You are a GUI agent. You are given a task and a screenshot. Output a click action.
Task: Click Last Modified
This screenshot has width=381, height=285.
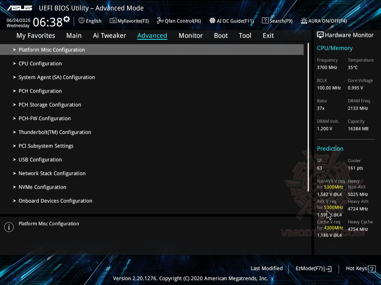click(266, 269)
